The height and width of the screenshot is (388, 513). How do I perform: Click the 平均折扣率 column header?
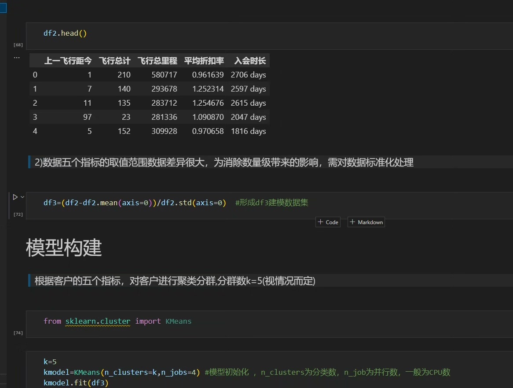coord(204,61)
